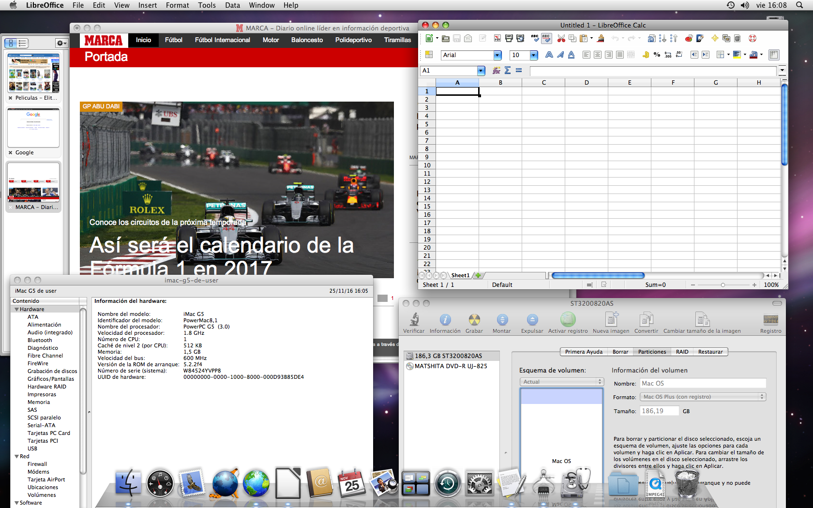813x508 pixels.
Task: Toggle Center Horizontally alignment in Calc
Action: [x=598, y=55]
